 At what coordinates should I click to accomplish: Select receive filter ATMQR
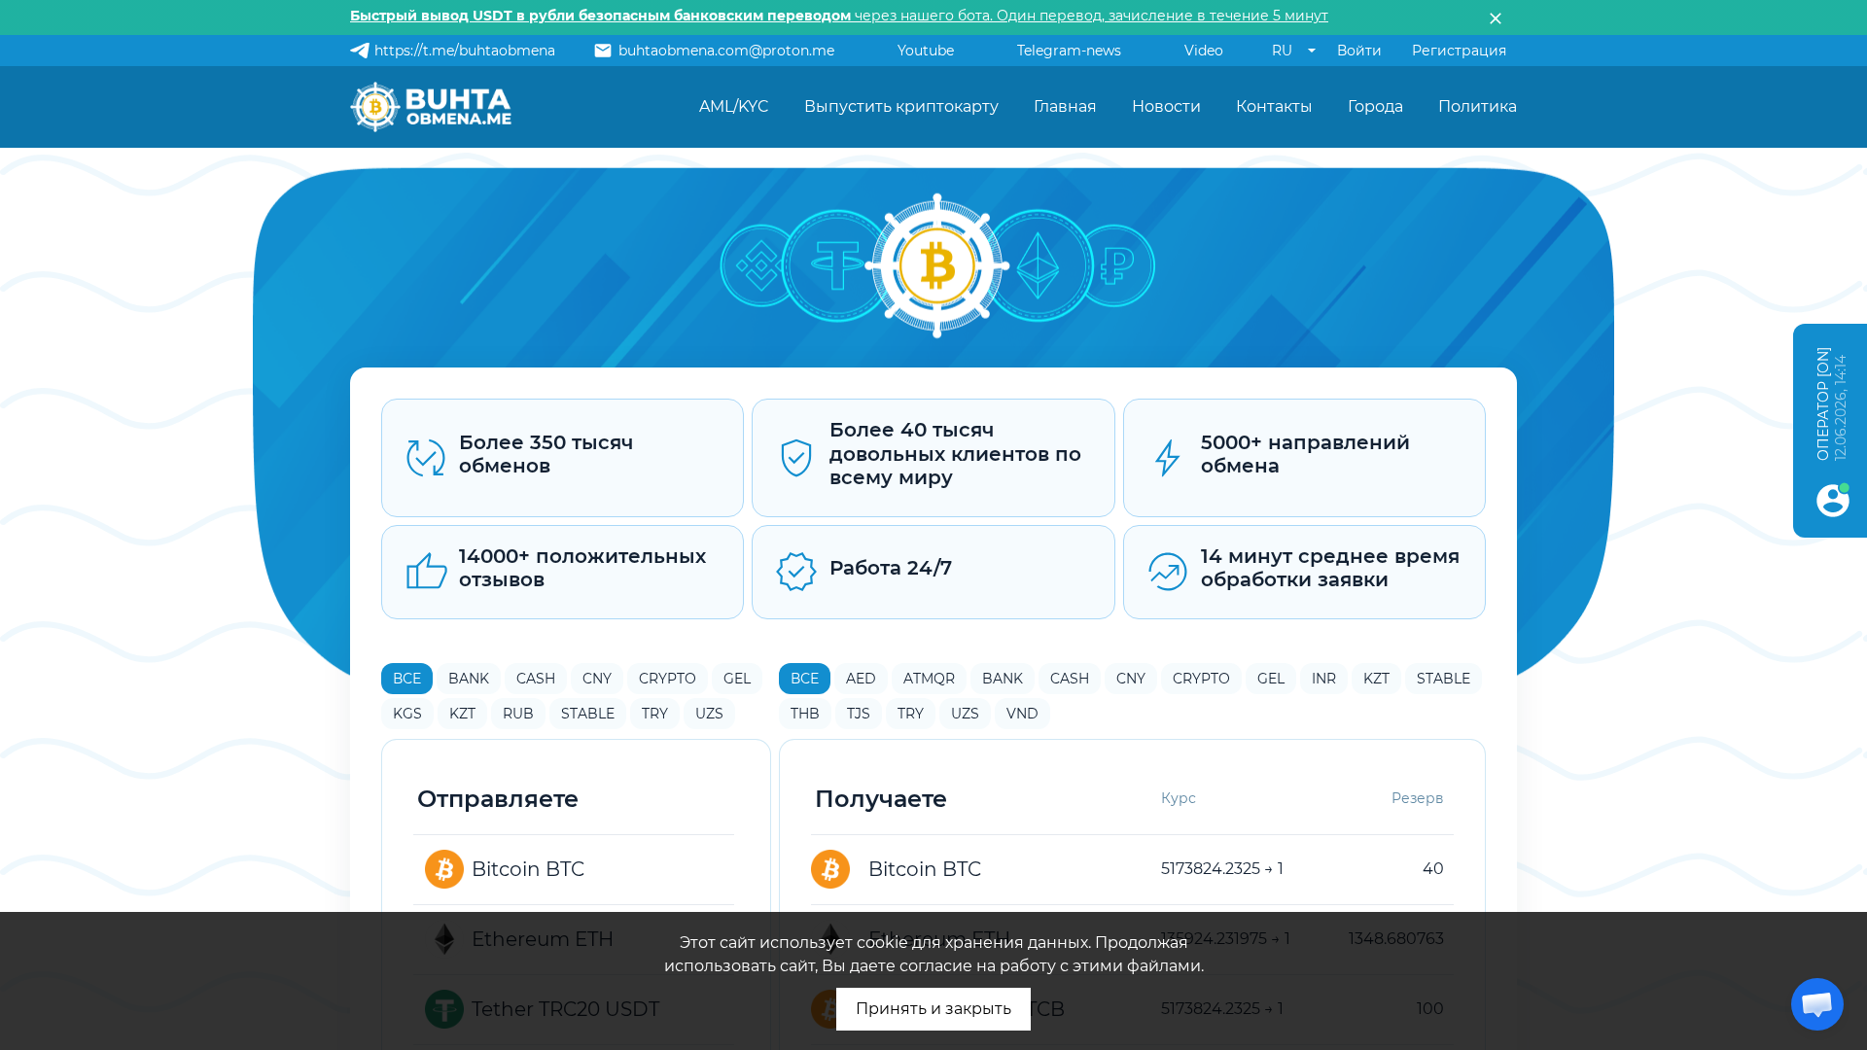[x=929, y=679]
